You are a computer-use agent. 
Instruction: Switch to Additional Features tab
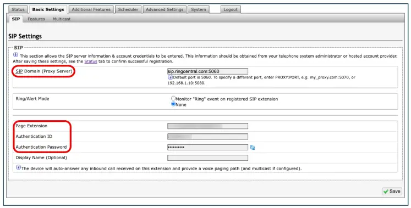point(91,9)
